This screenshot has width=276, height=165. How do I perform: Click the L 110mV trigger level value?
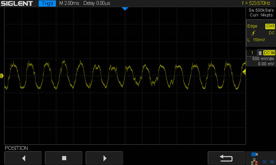click(x=256, y=40)
